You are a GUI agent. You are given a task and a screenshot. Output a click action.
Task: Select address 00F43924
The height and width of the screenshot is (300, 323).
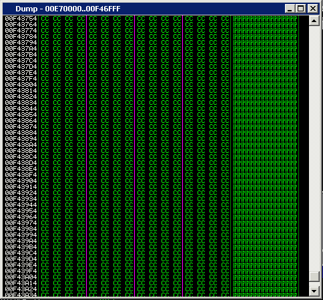(21, 193)
